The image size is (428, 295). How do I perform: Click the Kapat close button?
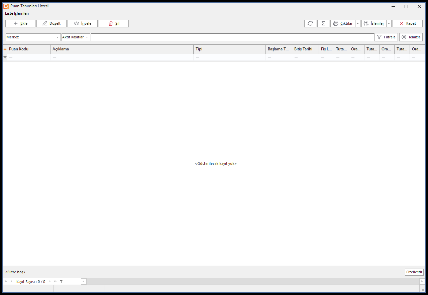coord(408,23)
